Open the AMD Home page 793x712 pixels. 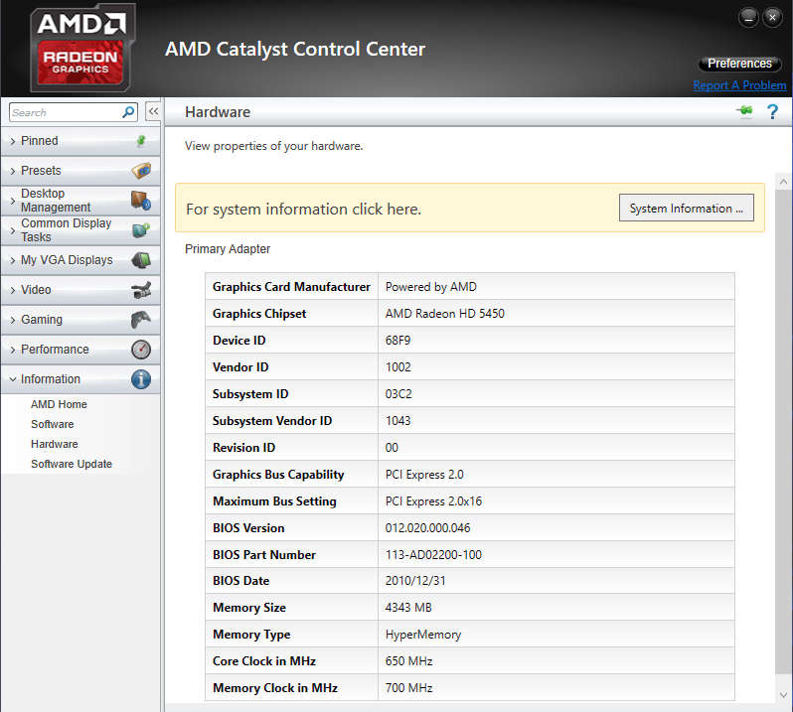click(x=59, y=404)
